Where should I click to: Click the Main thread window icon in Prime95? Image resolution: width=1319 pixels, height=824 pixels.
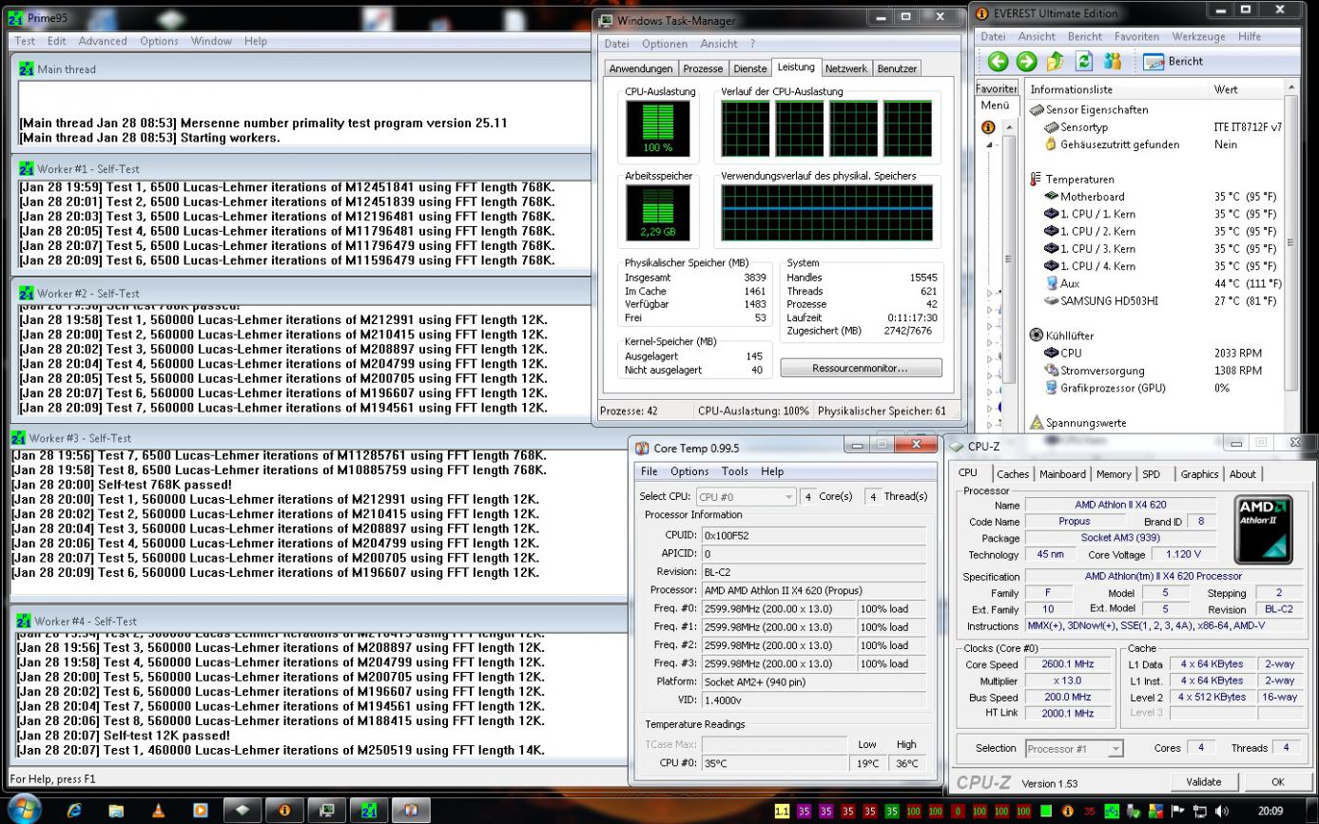26,69
